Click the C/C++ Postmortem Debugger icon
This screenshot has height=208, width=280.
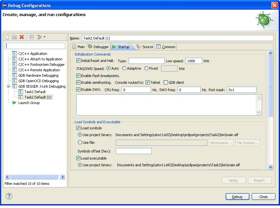pyautogui.click(x=14, y=65)
